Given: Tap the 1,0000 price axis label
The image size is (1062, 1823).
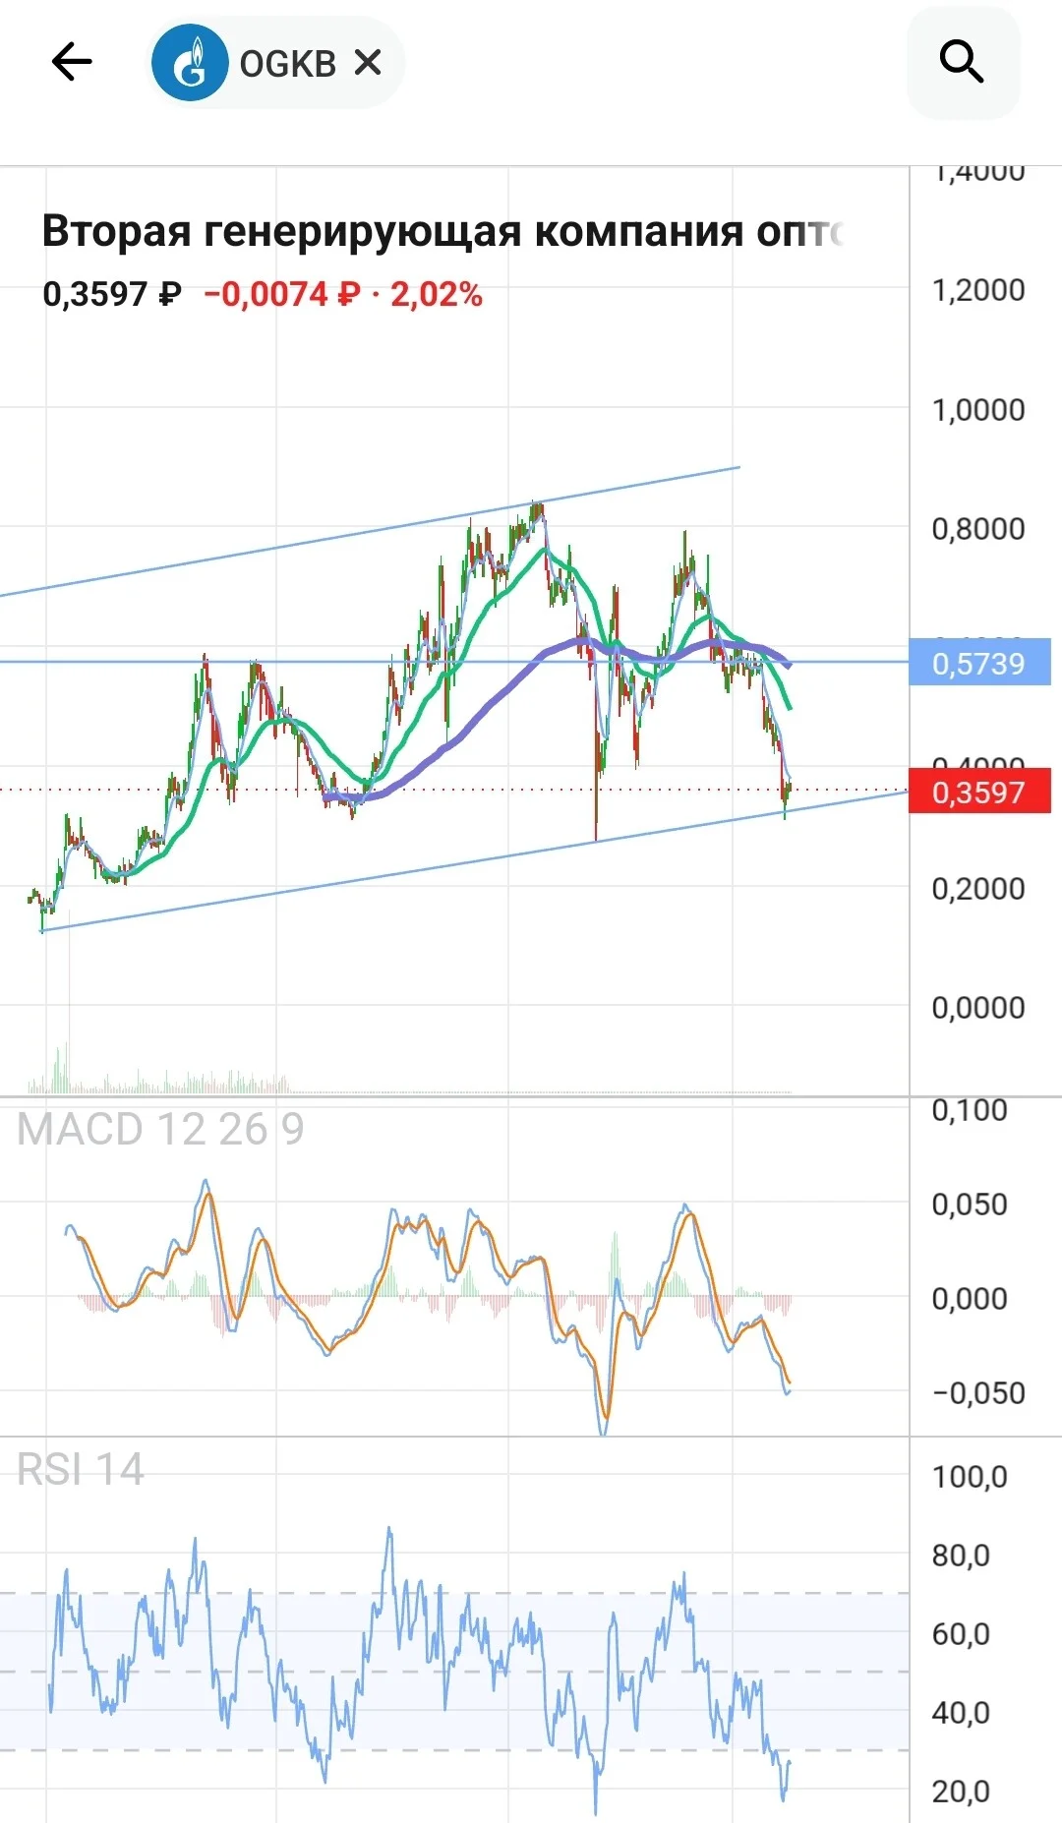Looking at the screenshot, I should (978, 410).
